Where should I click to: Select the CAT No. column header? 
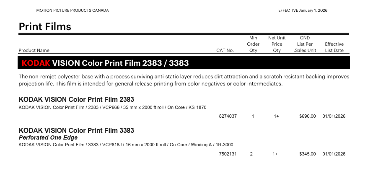[x=225, y=51]
